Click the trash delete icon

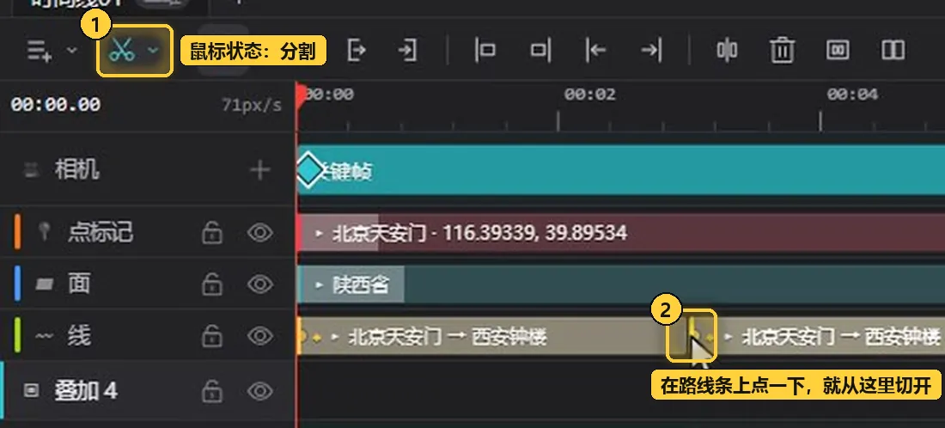point(783,50)
